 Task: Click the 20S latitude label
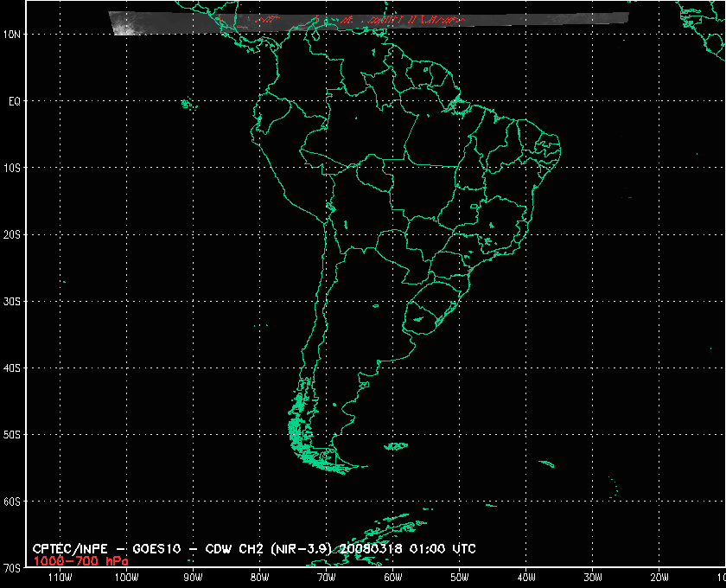point(12,235)
